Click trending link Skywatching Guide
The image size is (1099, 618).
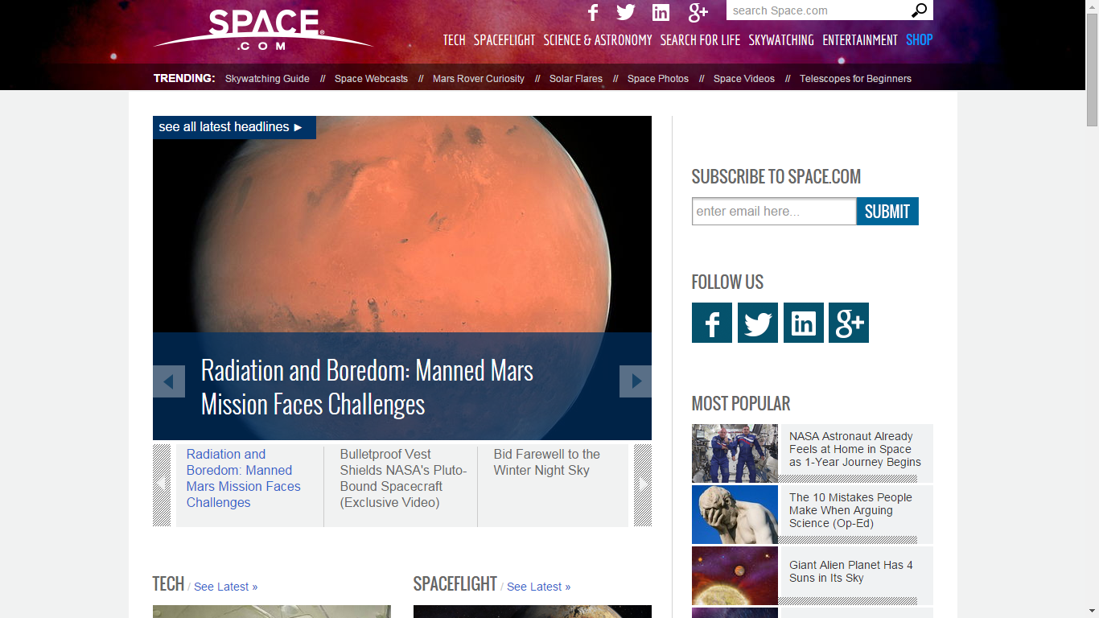(x=267, y=79)
